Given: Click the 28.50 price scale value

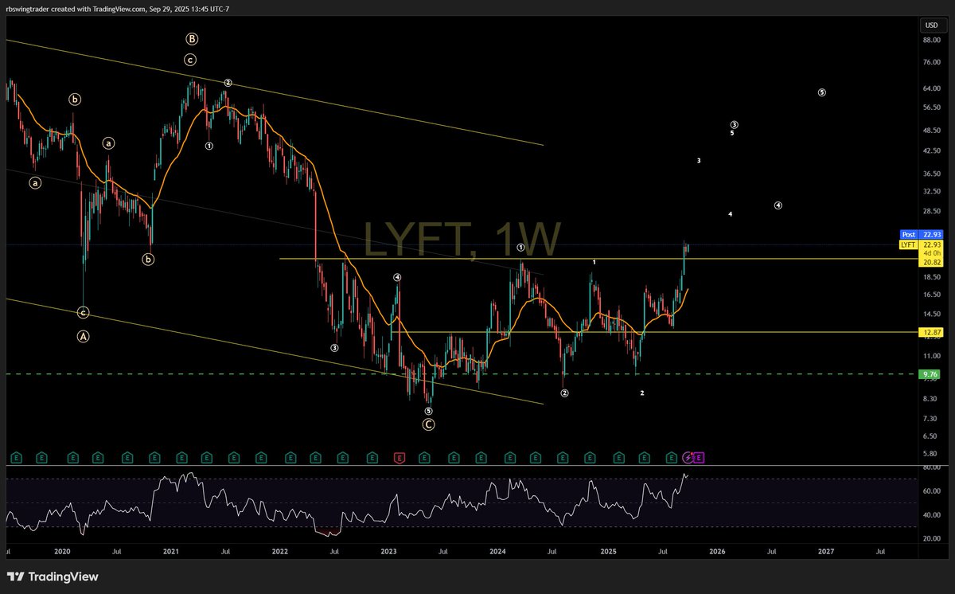Looking at the screenshot, I should click(x=931, y=212).
